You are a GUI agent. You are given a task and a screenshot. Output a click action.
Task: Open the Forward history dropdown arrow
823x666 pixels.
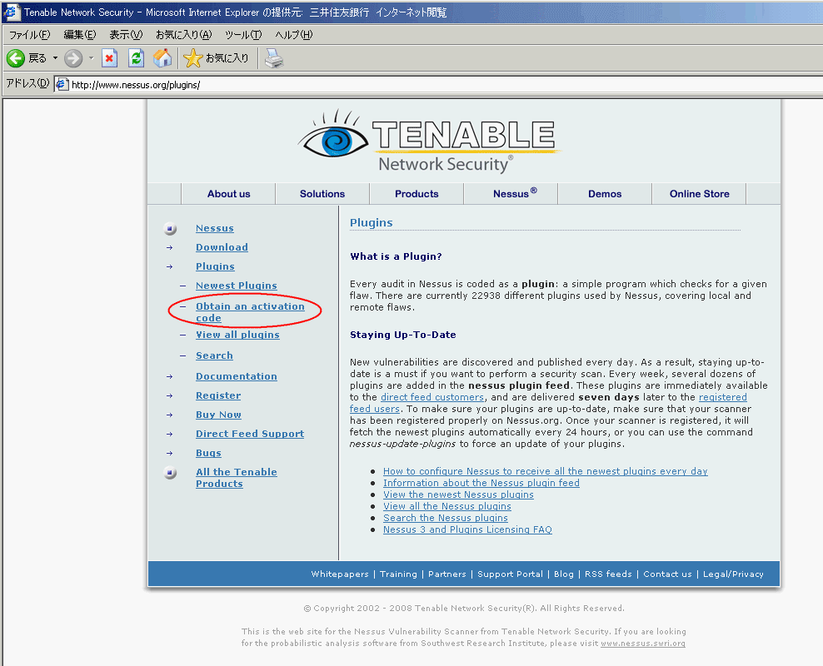click(x=91, y=58)
